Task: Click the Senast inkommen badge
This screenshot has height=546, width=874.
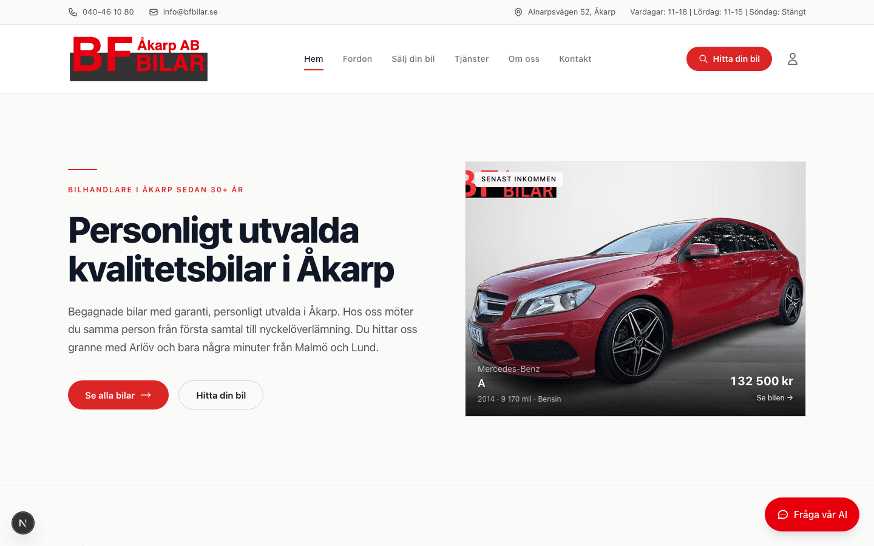Action: [519, 179]
